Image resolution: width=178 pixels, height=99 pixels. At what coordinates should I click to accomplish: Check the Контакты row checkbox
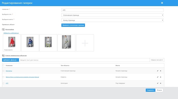point(3,71)
